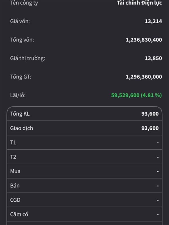Tap the Bán row
Viewport: 169px width, 225px height.
point(84,186)
